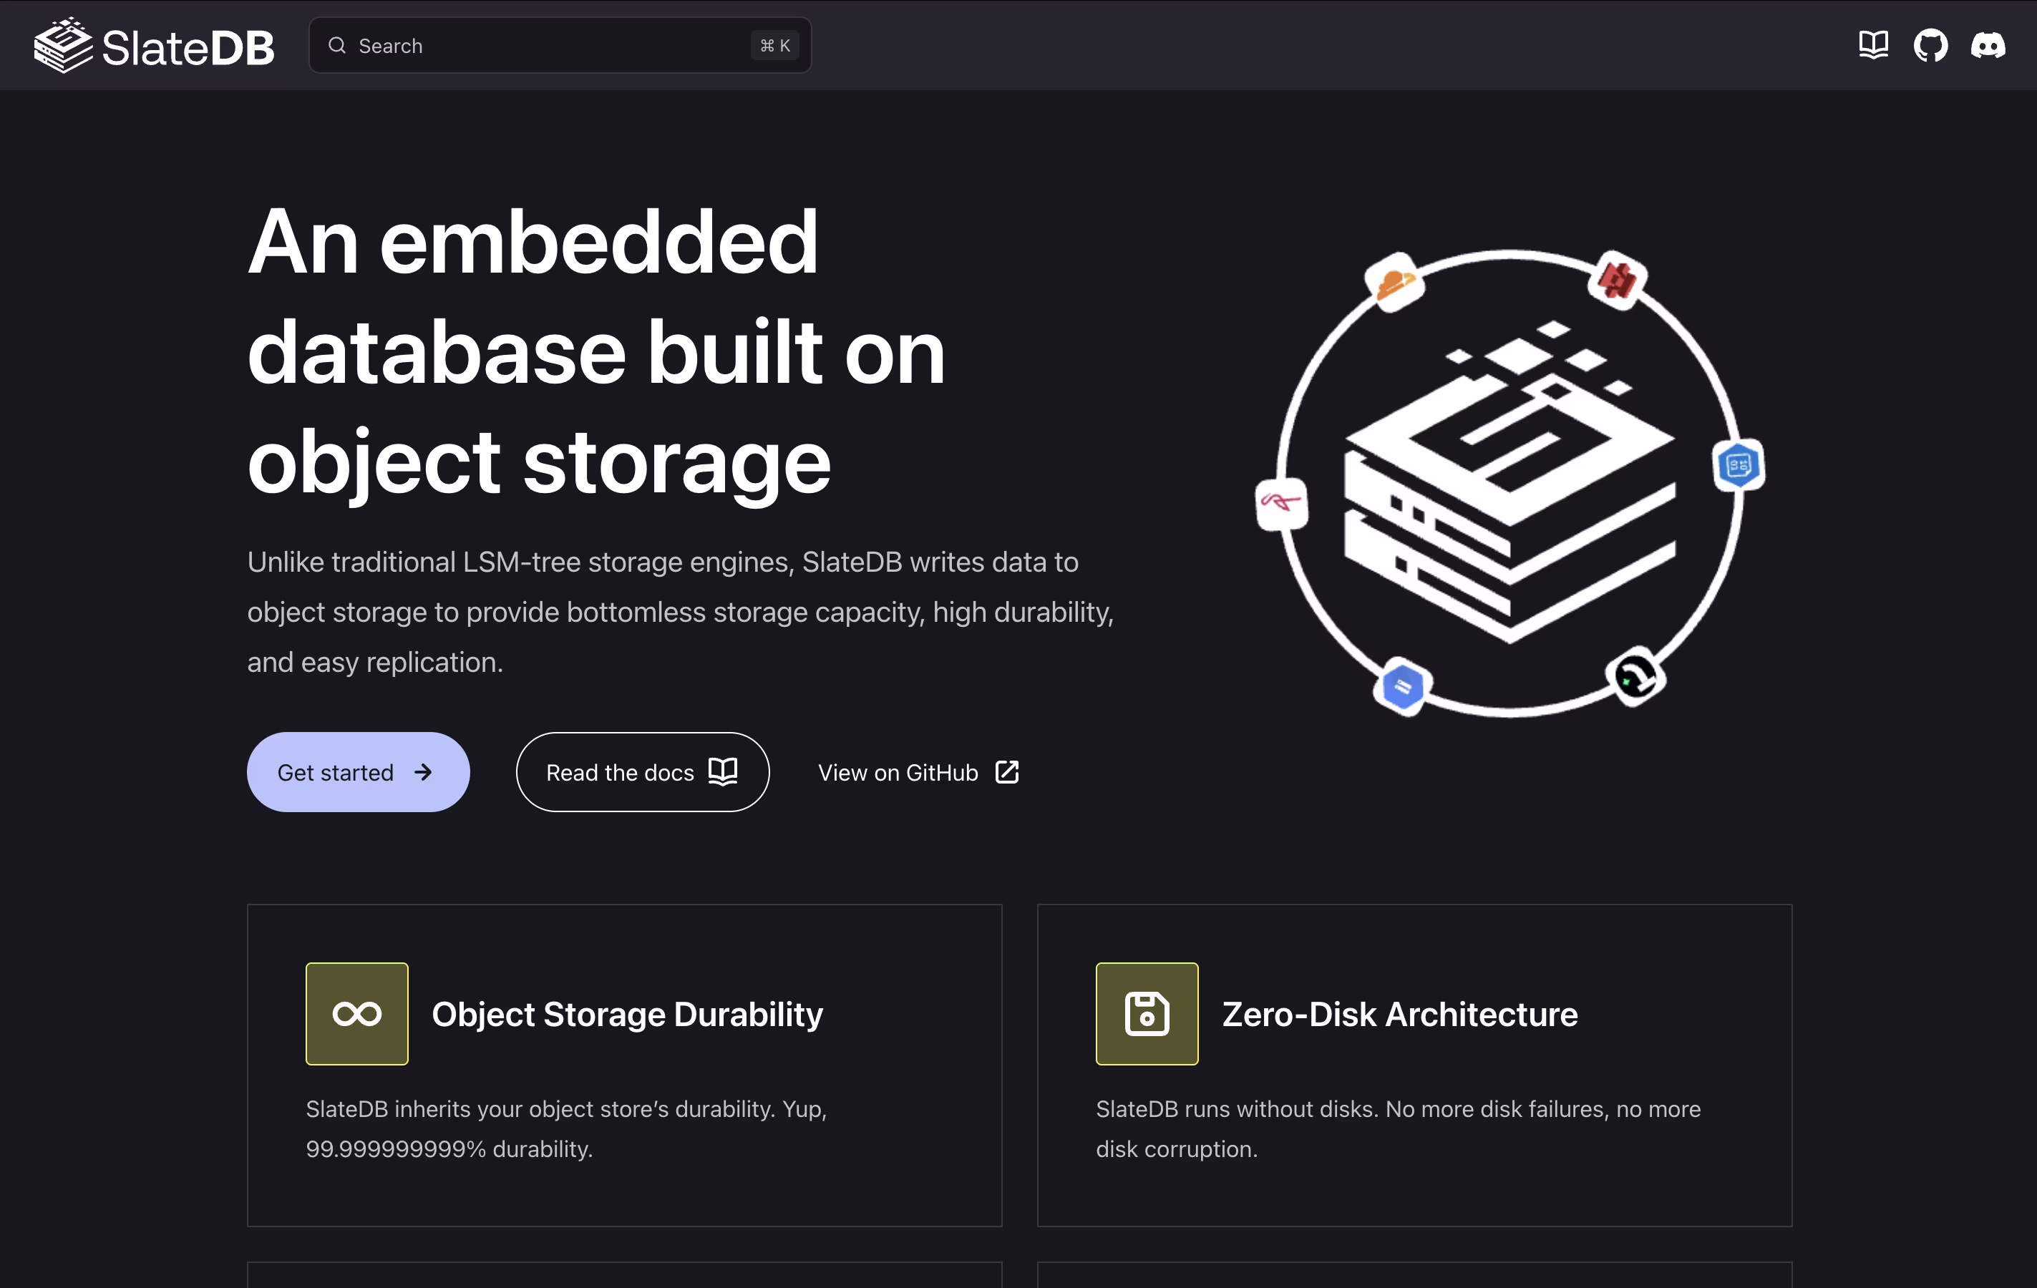The width and height of the screenshot is (2037, 1288).
Task: Click the paragraph starting 'Unlike traditional LSM-tree storage engines'
Action: click(x=681, y=611)
